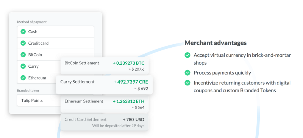The width and height of the screenshot is (303, 138).
Task: Select the Credit card payment row
Action: pos(56,43)
